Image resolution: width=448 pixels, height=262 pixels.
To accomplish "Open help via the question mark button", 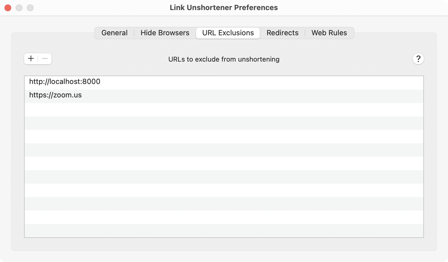I will [418, 59].
